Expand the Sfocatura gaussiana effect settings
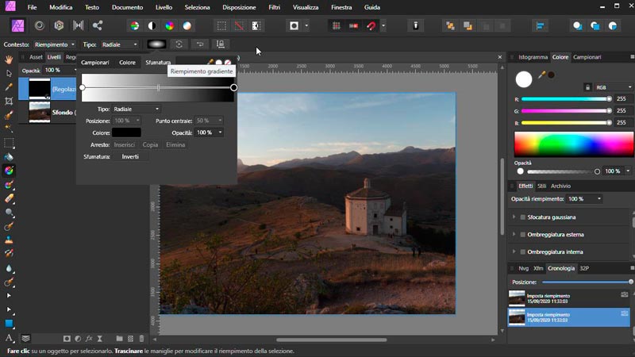Viewport: 635px width, 357px height. 514,217
